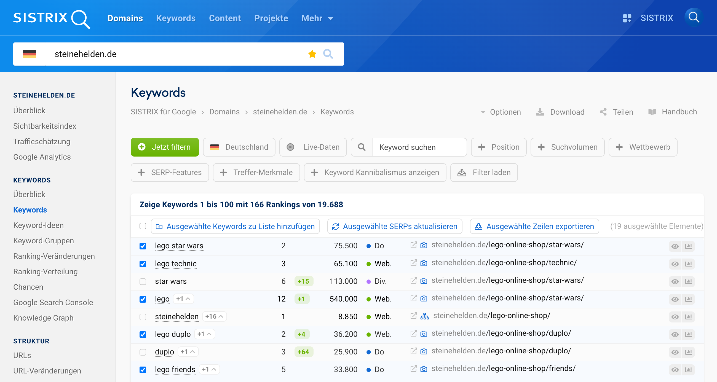Open chart icon for steinehelden row

[688, 317]
